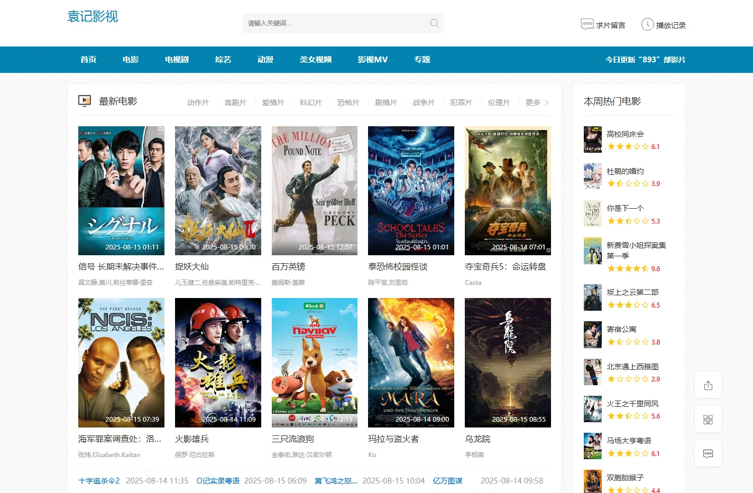Click the QR code icon on floating sidebar
The image size is (753, 493).
click(x=708, y=420)
